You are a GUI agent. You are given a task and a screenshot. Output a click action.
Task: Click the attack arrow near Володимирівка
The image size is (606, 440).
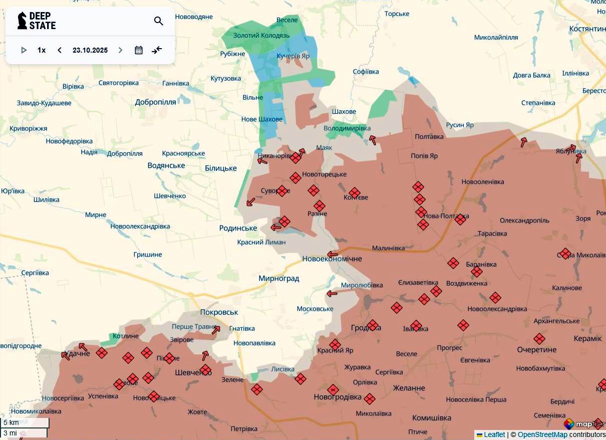372,140
